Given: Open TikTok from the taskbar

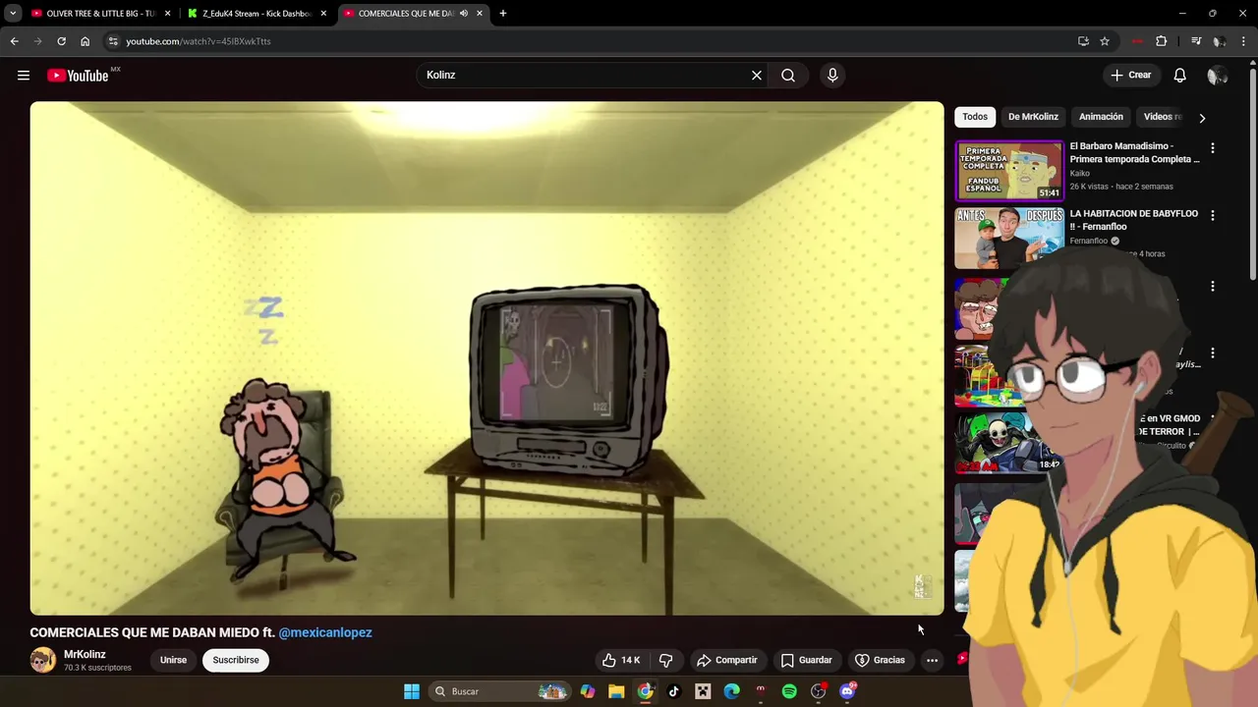Looking at the screenshot, I should point(674,691).
